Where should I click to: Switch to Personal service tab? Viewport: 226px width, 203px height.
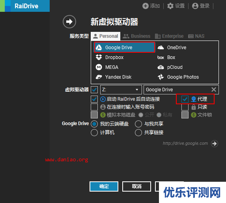pyautogui.click(x=105, y=36)
